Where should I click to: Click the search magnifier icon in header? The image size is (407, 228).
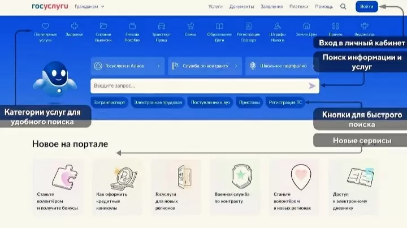(343, 6)
